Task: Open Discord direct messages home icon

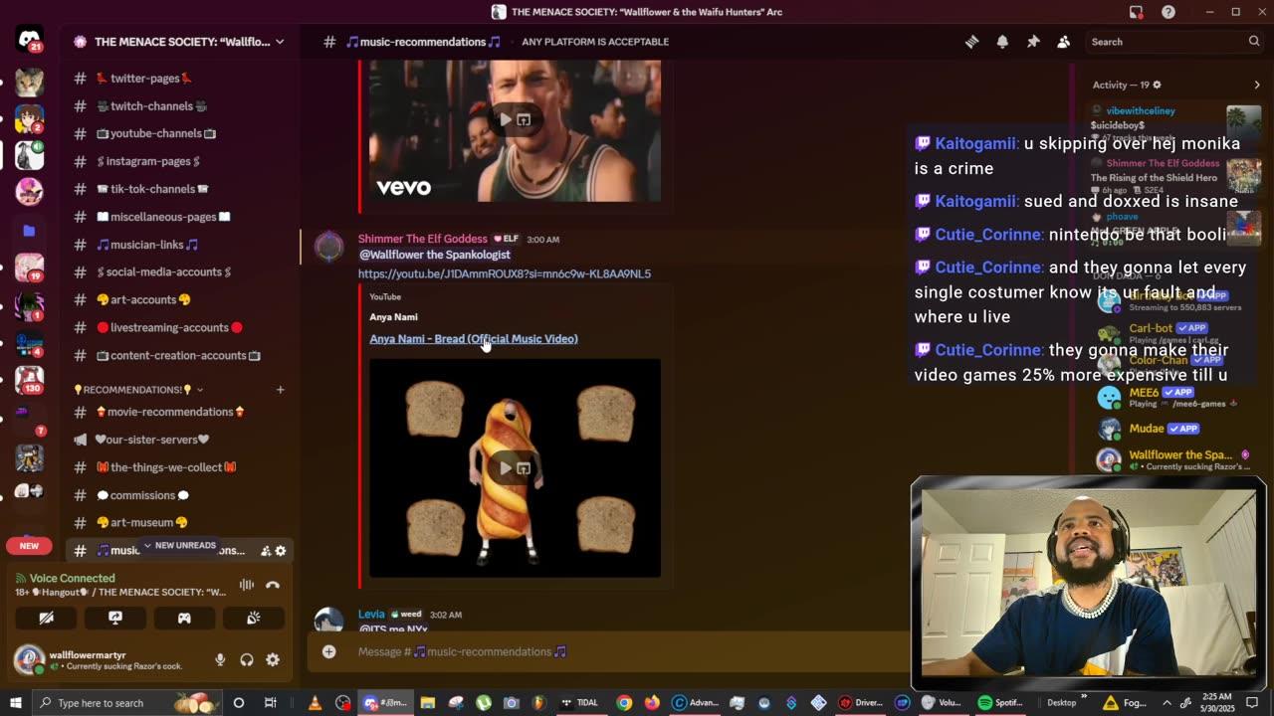Action: tap(29, 41)
